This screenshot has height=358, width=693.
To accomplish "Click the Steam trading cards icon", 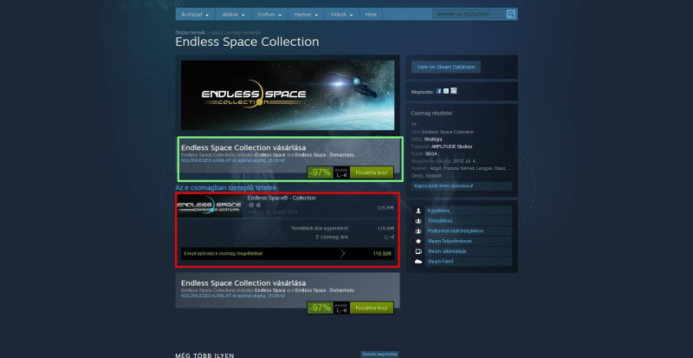I will tap(418, 251).
